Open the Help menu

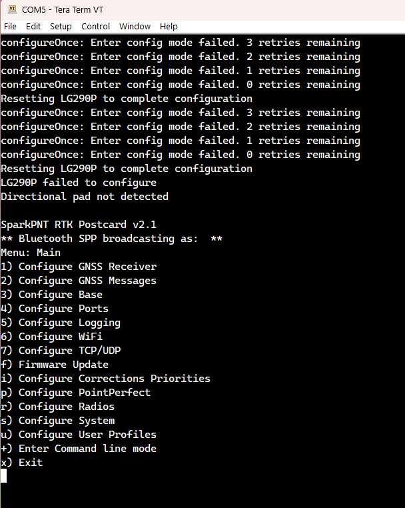169,26
